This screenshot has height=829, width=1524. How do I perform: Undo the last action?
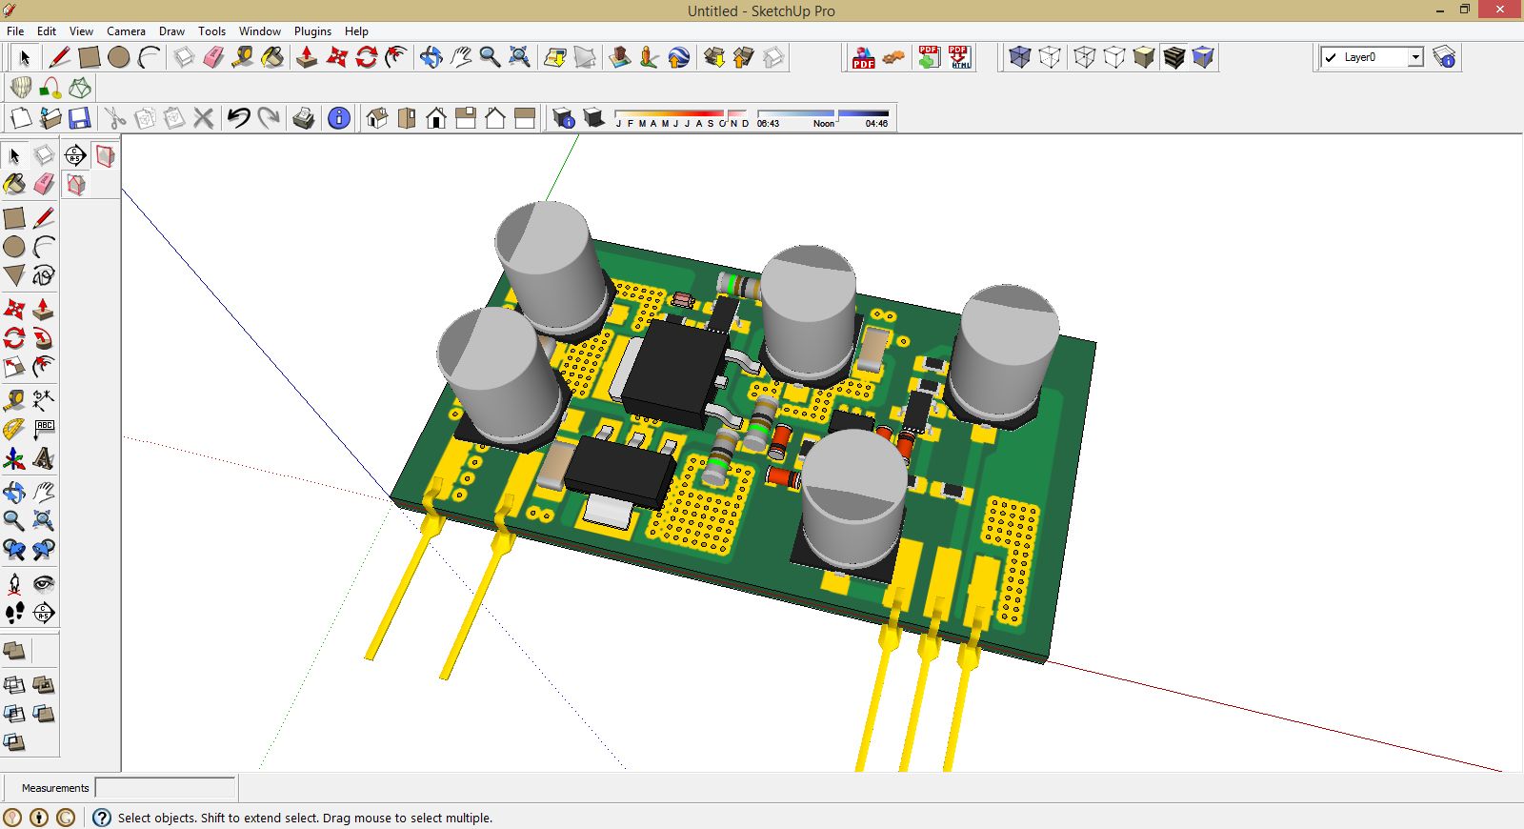[x=239, y=118]
